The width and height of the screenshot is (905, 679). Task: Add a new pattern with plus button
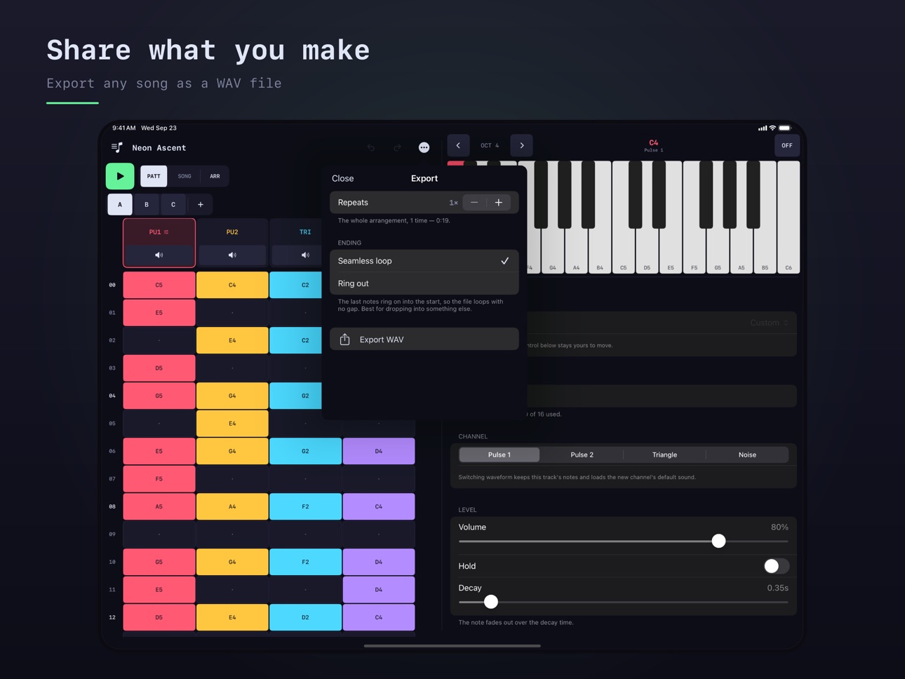201,205
